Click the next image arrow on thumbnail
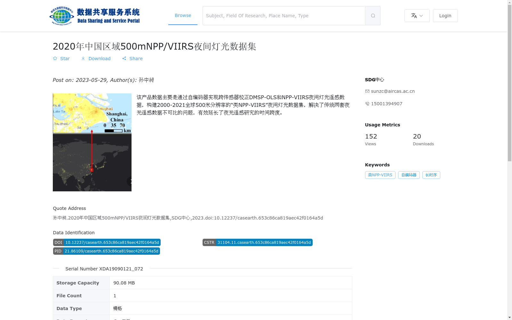512x320 pixels. (x=130, y=181)
